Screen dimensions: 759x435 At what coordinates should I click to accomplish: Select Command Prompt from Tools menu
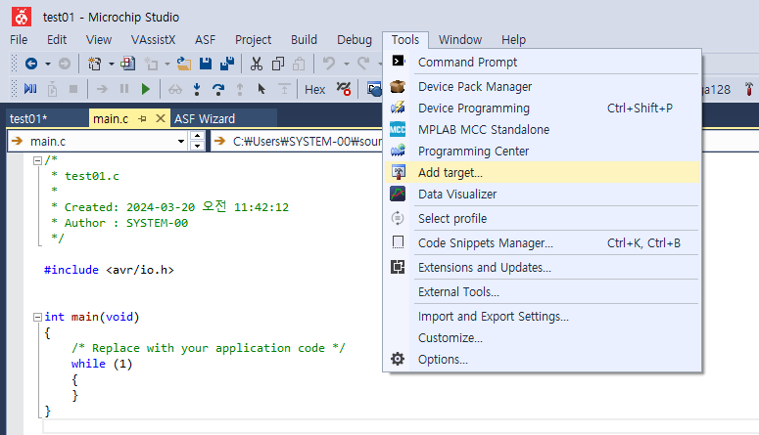coord(543,62)
